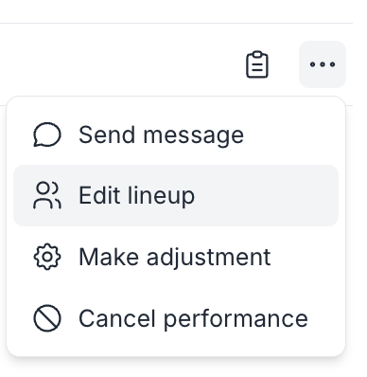Screen dimensions: 367x377
Task: Click the two-person lineup icon
Action: point(47,195)
